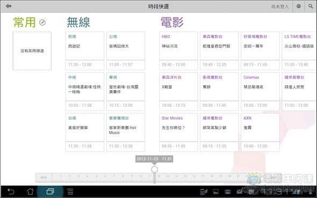Click the 09:15 - 11:35 time under 緯來電影台
This screenshot has width=317, height=198.
[x=214, y=146]
